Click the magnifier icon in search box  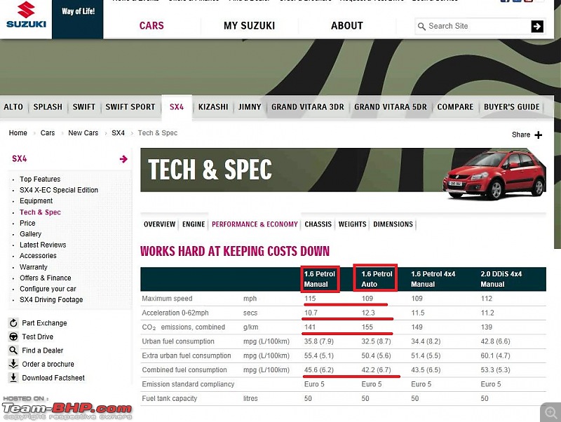421,27
